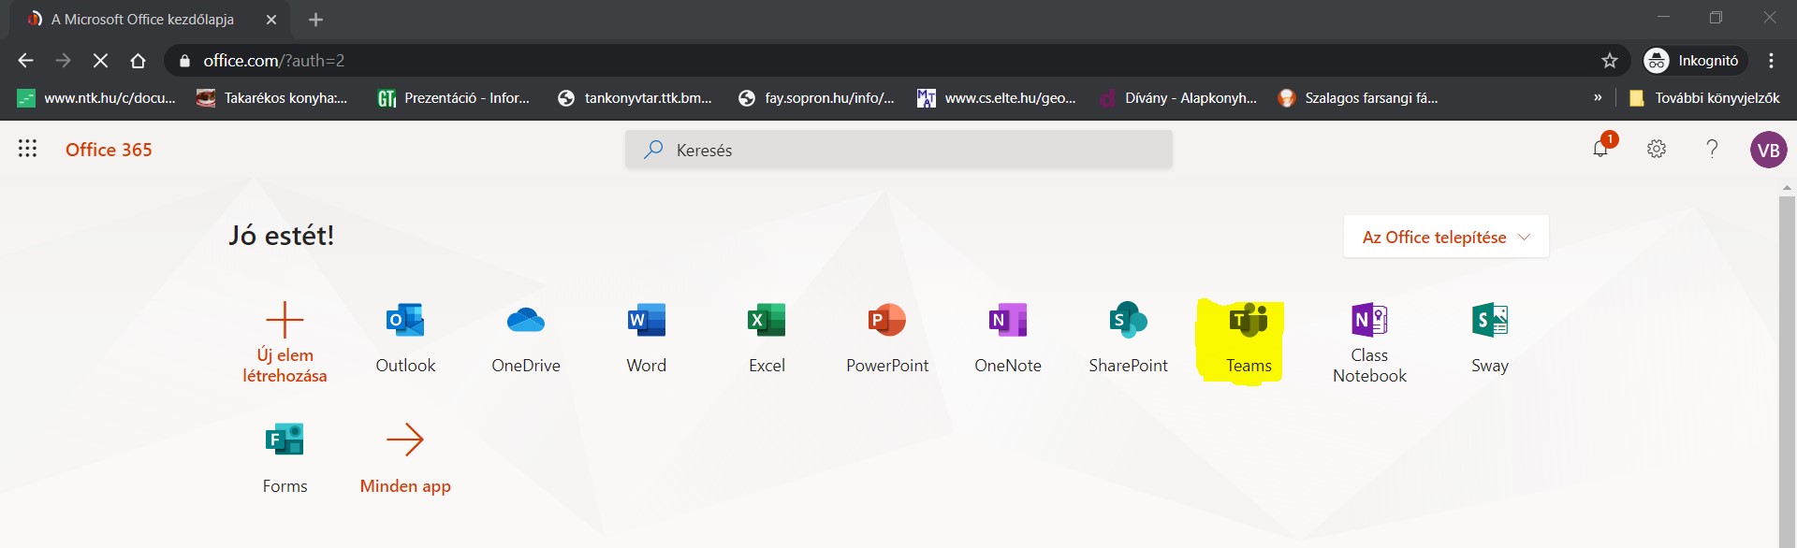Open the fay.sopron.hu bookmark
The width and height of the screenshot is (1797, 548).
(816, 97)
